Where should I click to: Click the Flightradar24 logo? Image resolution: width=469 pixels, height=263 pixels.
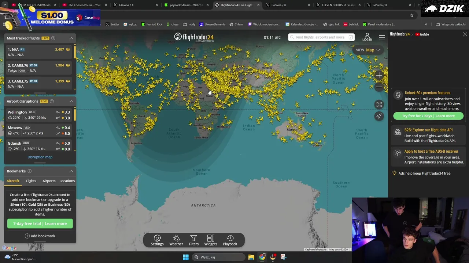point(194,37)
